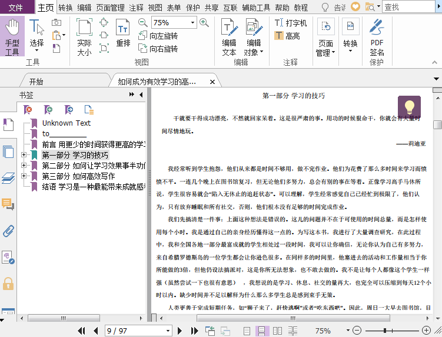Screen dimensions: 442x337
Task: Open the Bookmarks sidebar panel icon
Action: tap(8, 124)
